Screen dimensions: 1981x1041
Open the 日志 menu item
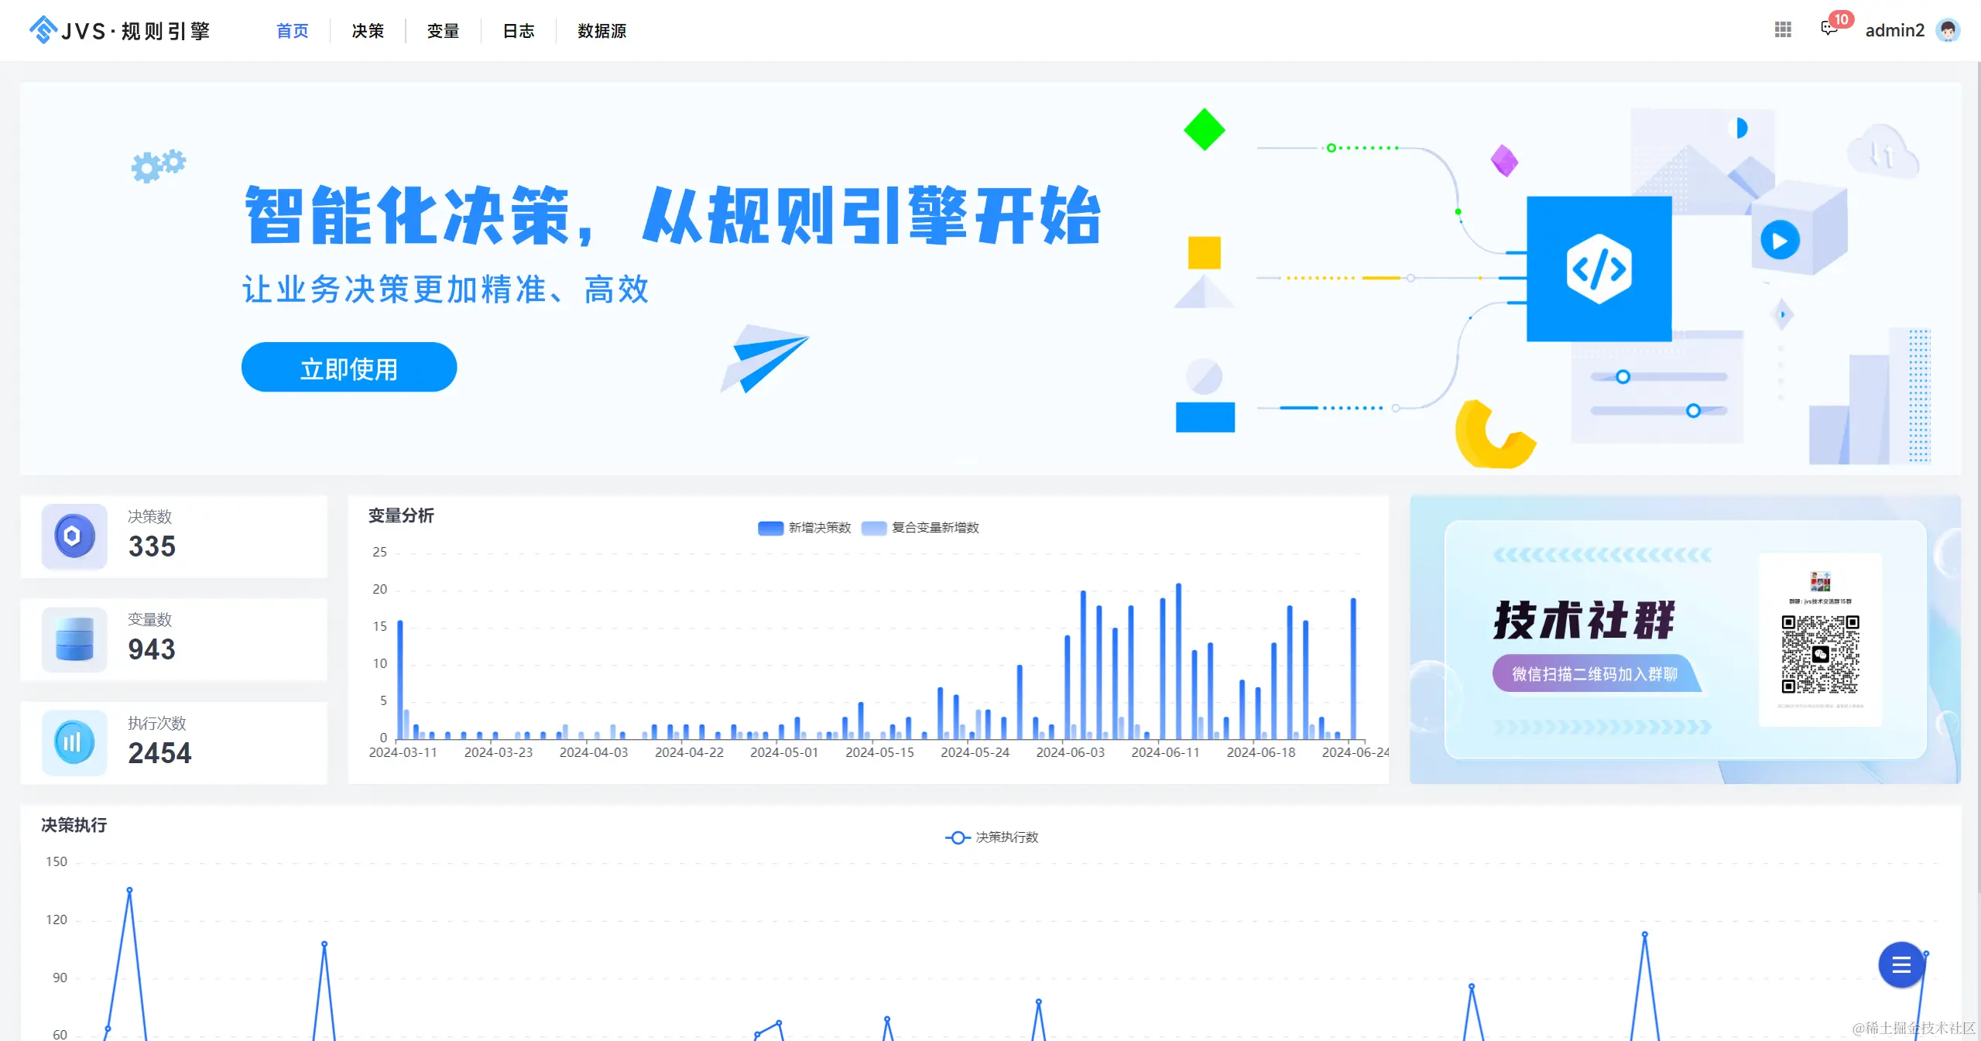coord(519,31)
